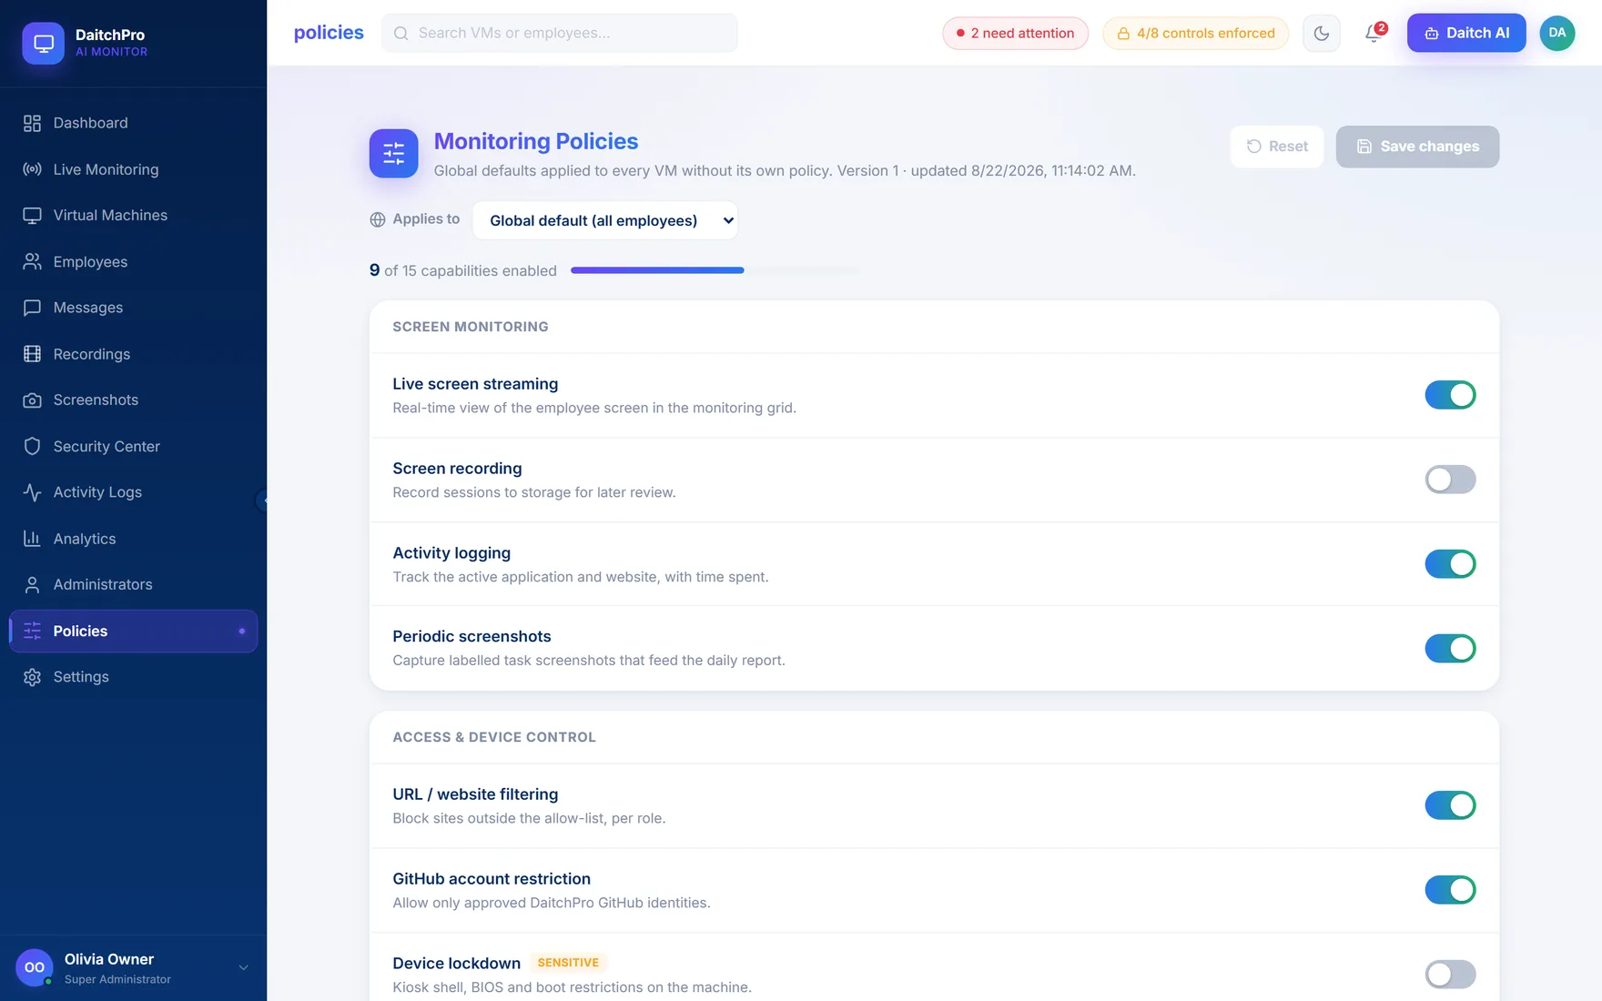Click the SENSITIVE tag on Device lockdown

(x=568, y=963)
